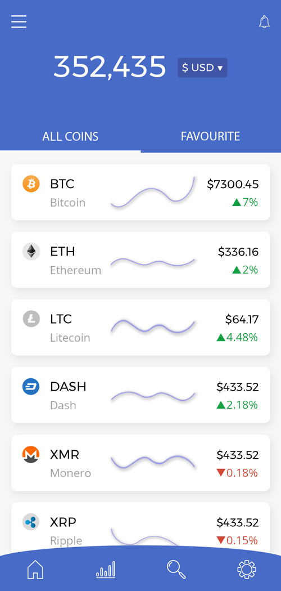Go to Home in bottom bar

(x=35, y=569)
